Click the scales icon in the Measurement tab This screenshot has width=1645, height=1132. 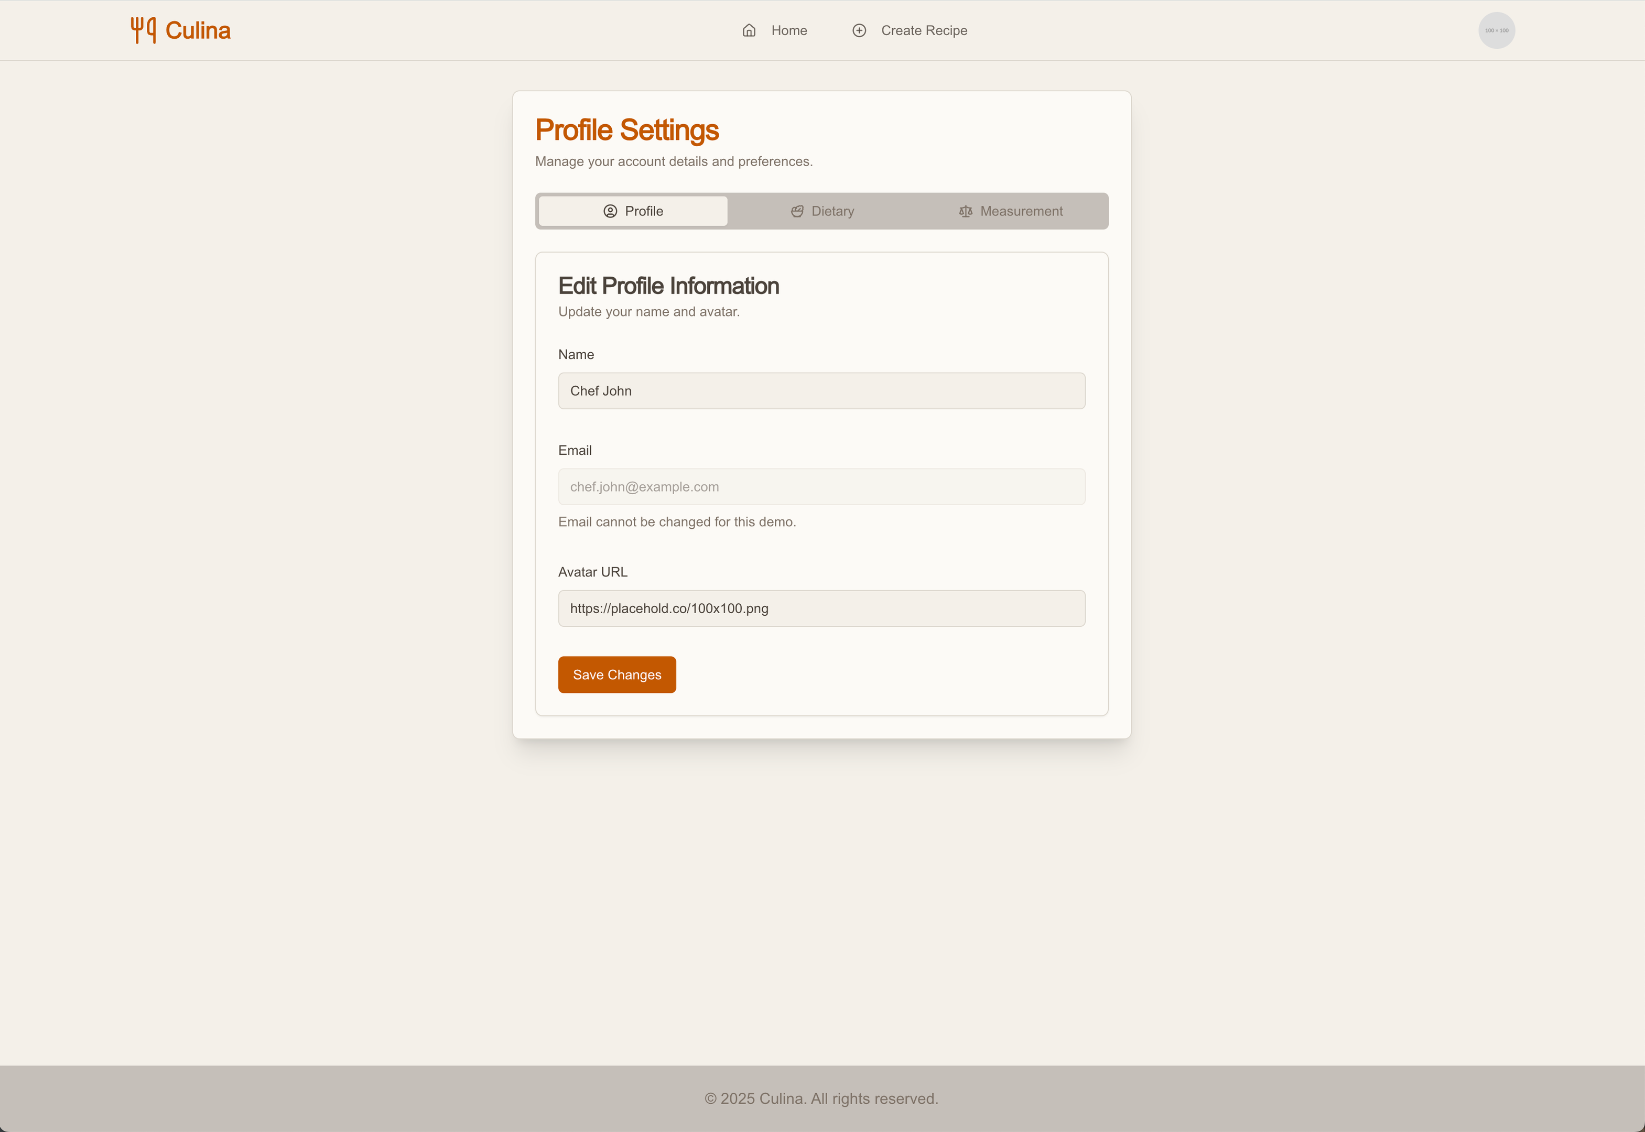(x=966, y=211)
